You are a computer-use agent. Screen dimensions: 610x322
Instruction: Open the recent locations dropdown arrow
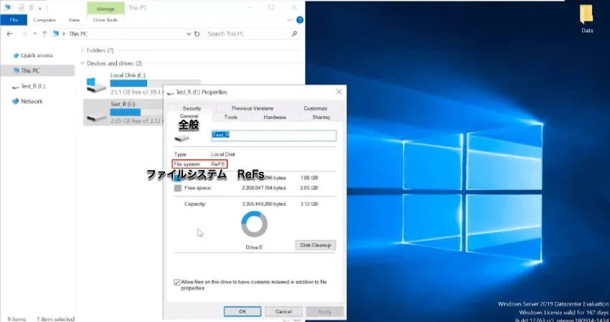coord(34,34)
